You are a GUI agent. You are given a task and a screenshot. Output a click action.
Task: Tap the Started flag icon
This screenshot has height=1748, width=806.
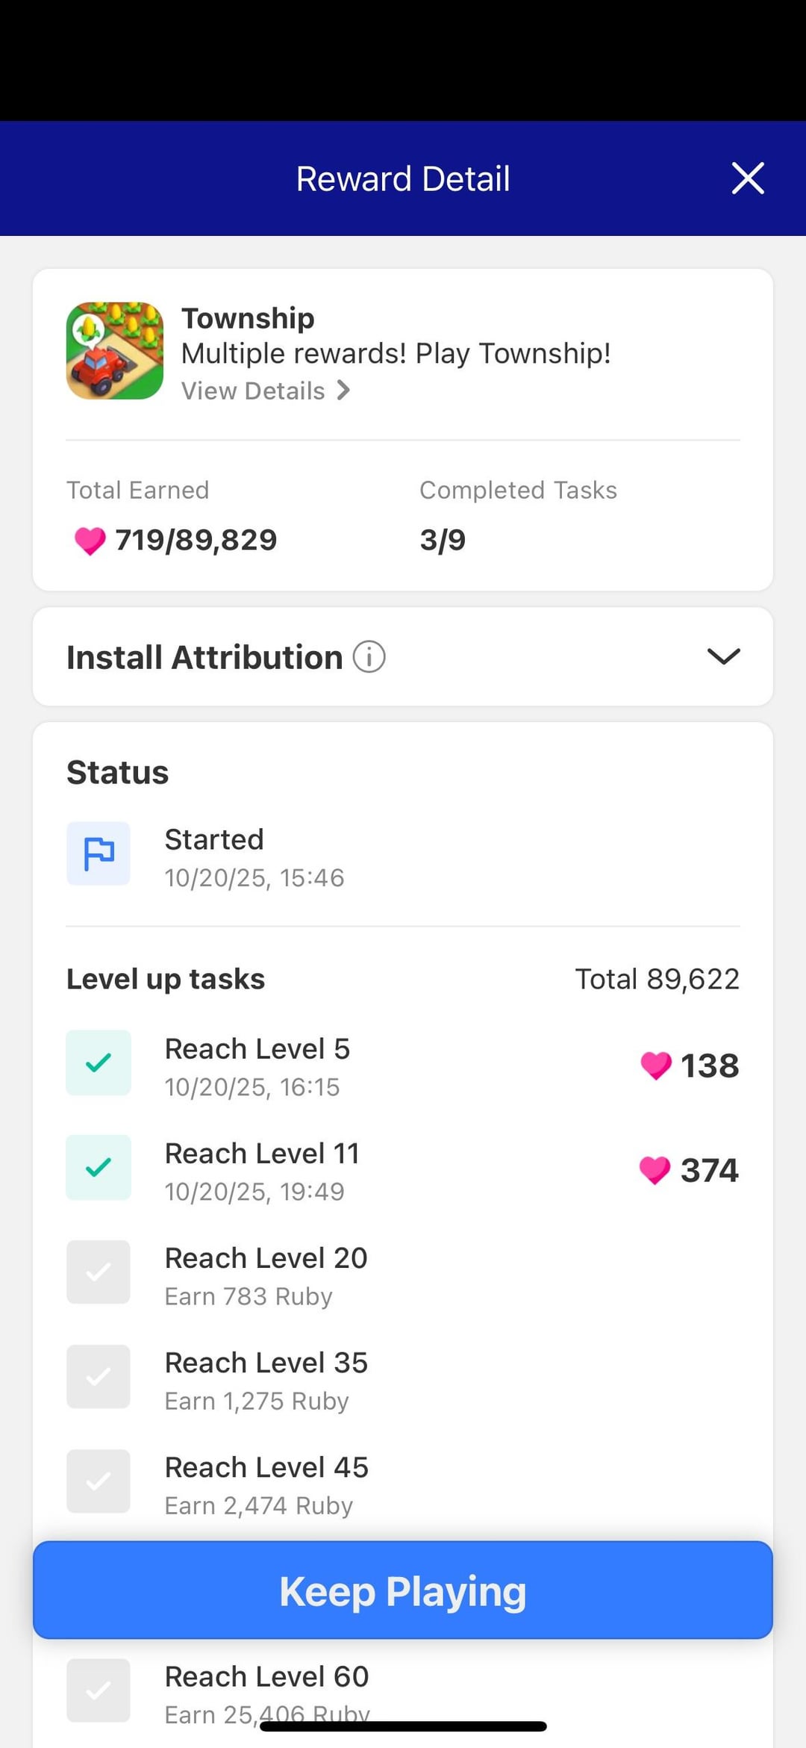point(99,853)
